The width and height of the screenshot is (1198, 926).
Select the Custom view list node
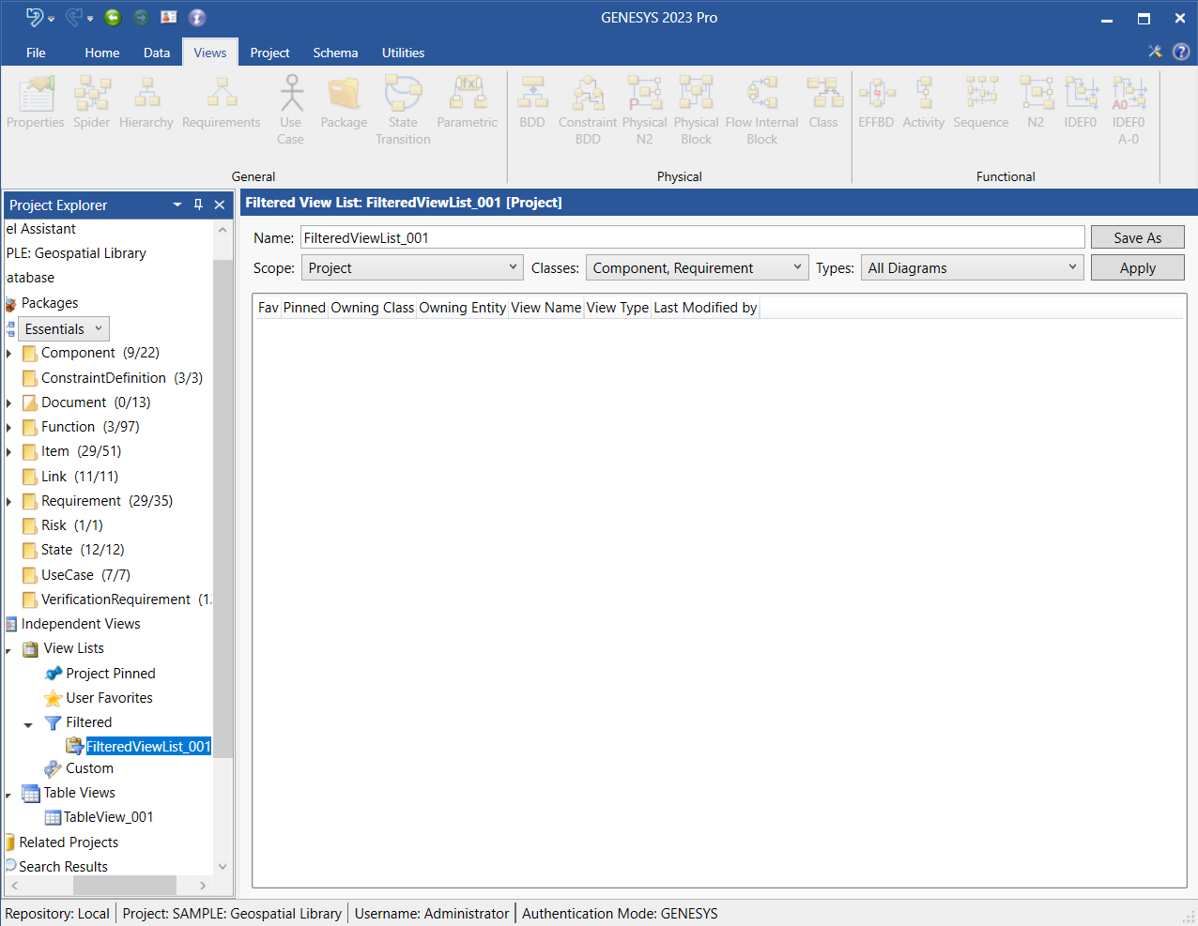pyautogui.click(x=89, y=768)
